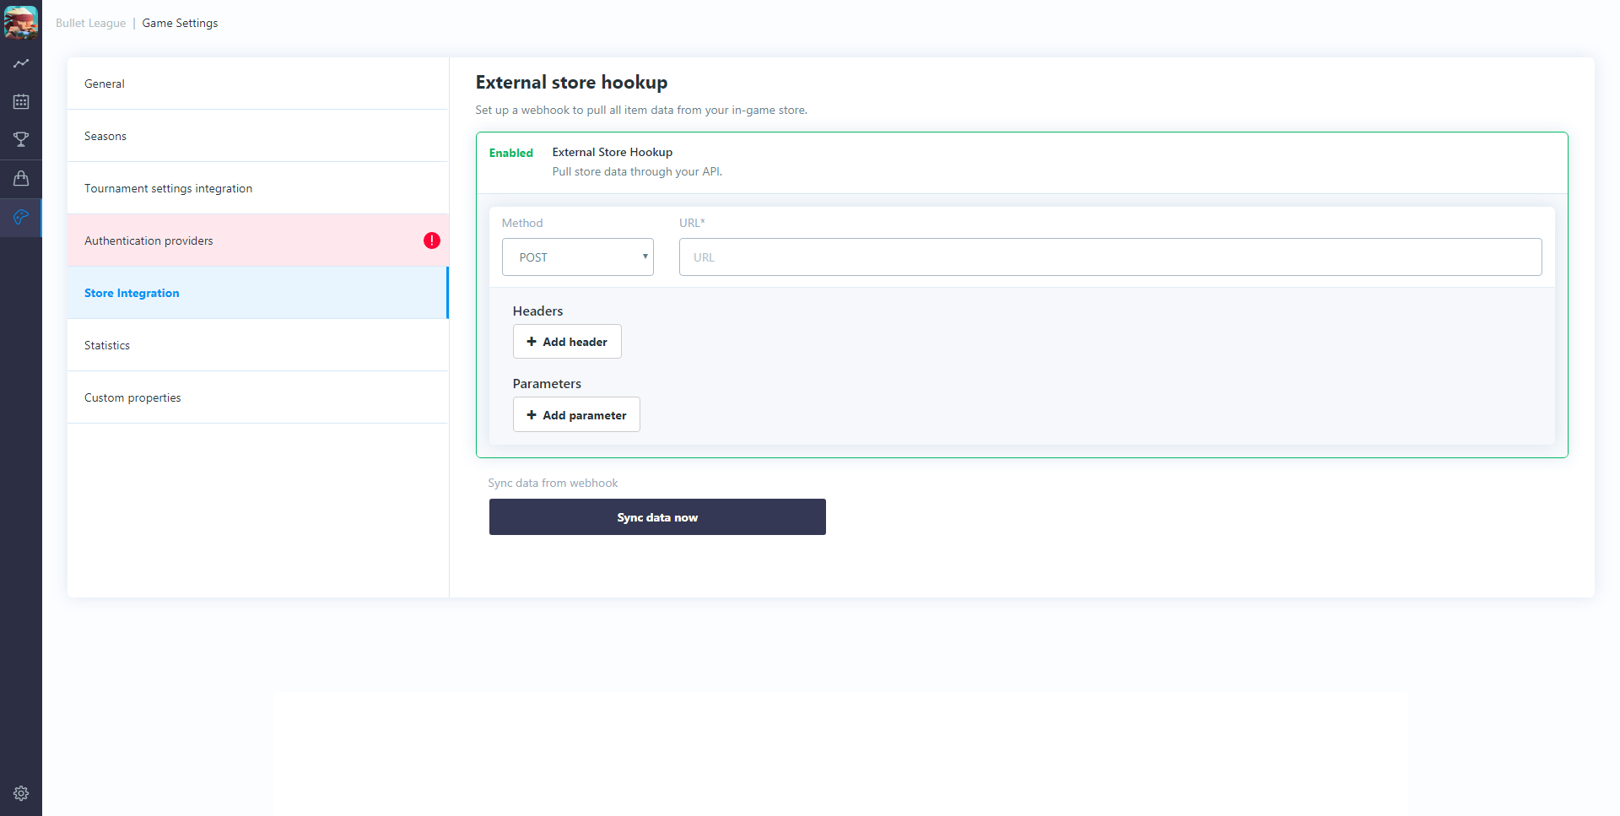The image size is (1620, 816).
Task: Click the Add parameter button
Action: pyautogui.click(x=576, y=415)
